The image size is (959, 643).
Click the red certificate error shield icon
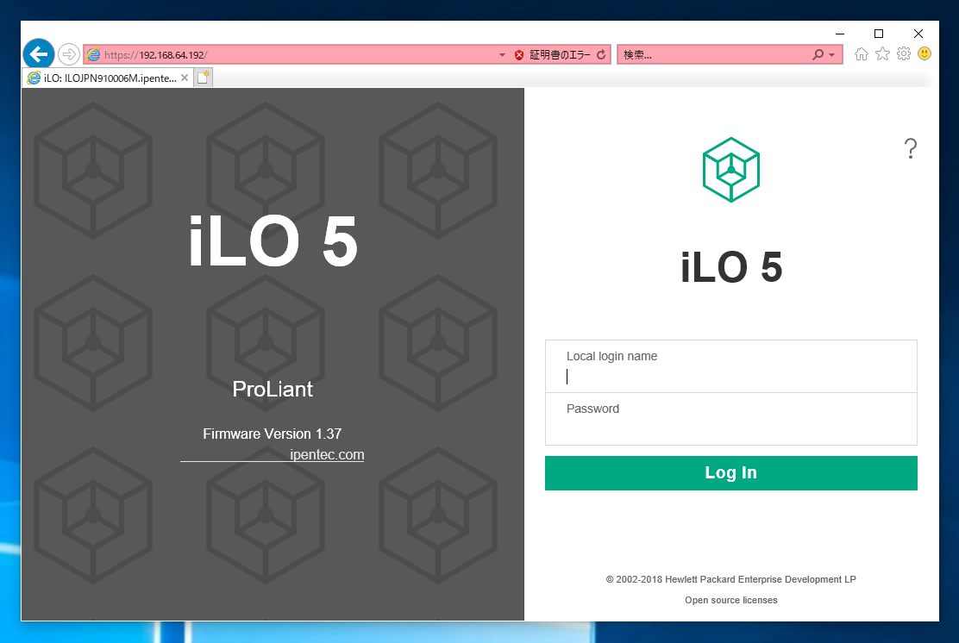click(519, 55)
